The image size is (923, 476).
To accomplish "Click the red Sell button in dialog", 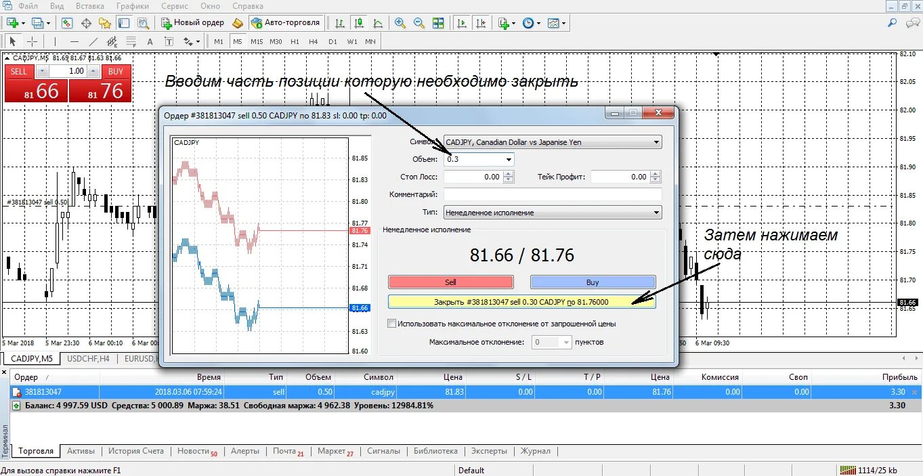I will (x=450, y=282).
